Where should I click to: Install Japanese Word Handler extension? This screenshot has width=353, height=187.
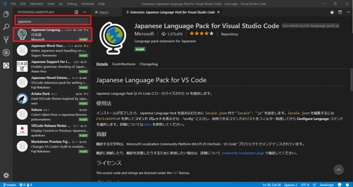point(83,55)
